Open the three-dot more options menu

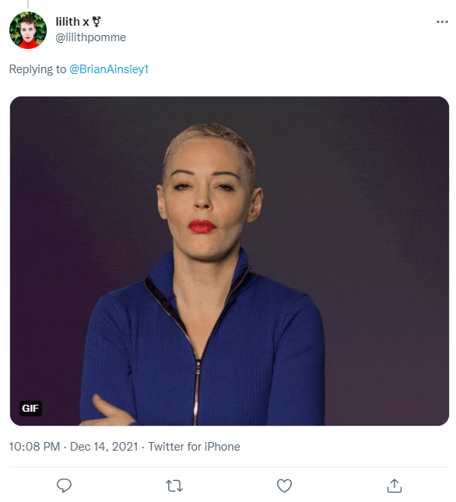pyautogui.click(x=442, y=22)
